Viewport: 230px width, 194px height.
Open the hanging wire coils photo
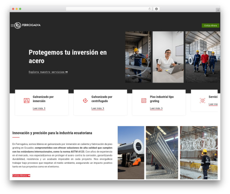199,153
